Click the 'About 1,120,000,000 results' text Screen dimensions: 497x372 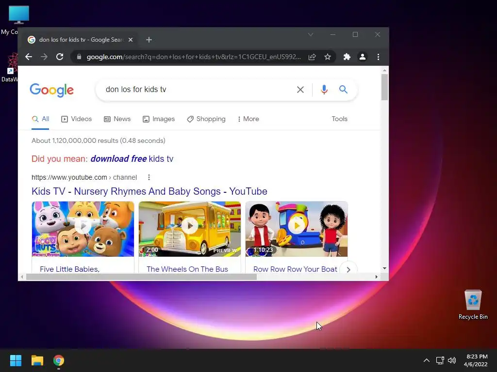click(x=98, y=141)
